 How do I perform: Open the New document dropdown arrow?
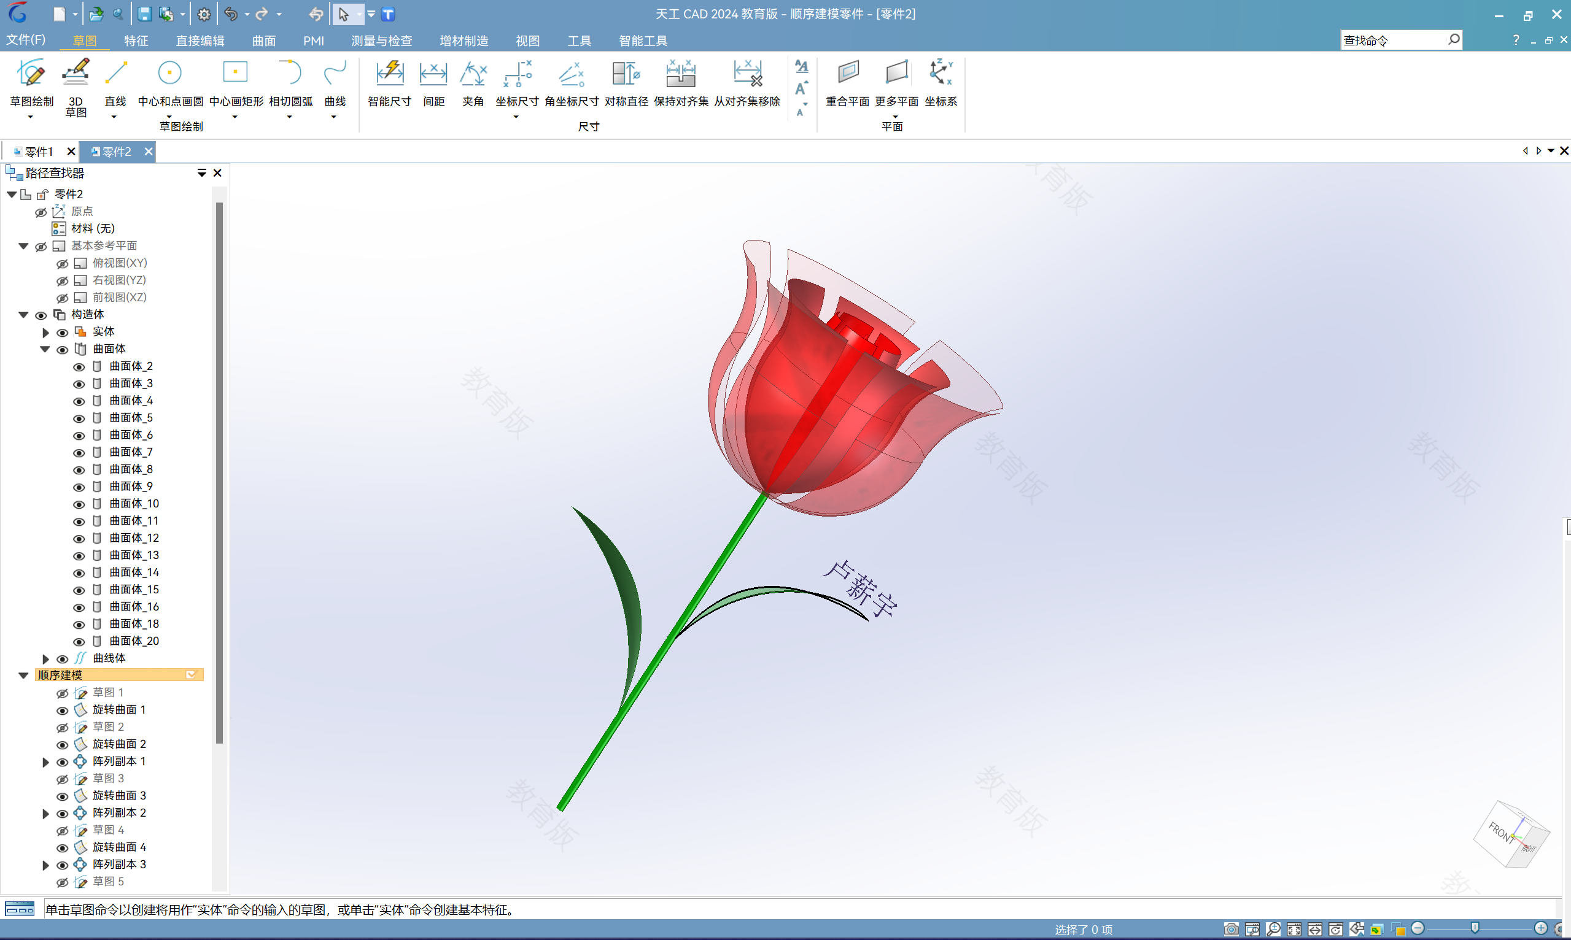click(75, 14)
